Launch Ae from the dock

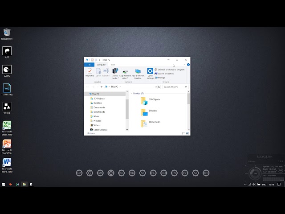[x=195, y=173]
